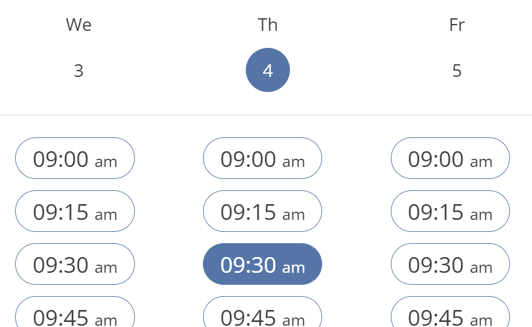The image size is (532, 327).
Task: Click the Fr weekday label
Action: 457,25
